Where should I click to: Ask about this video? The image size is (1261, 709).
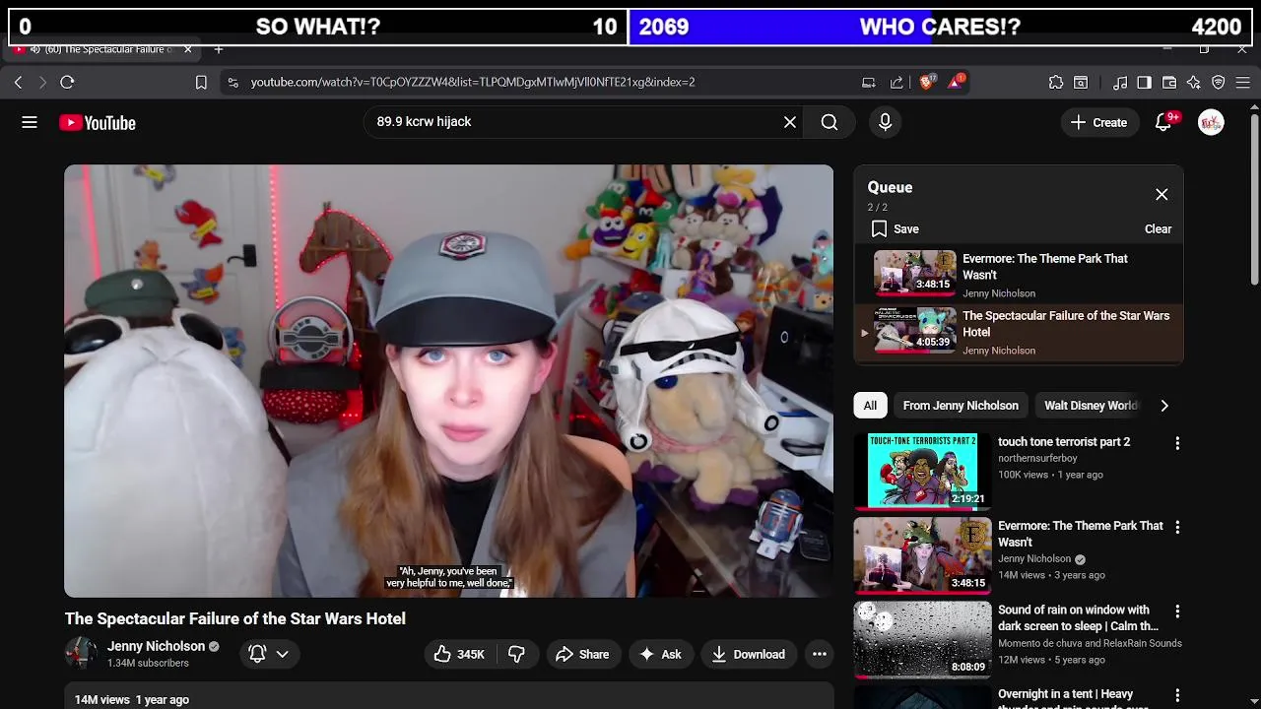tap(661, 654)
